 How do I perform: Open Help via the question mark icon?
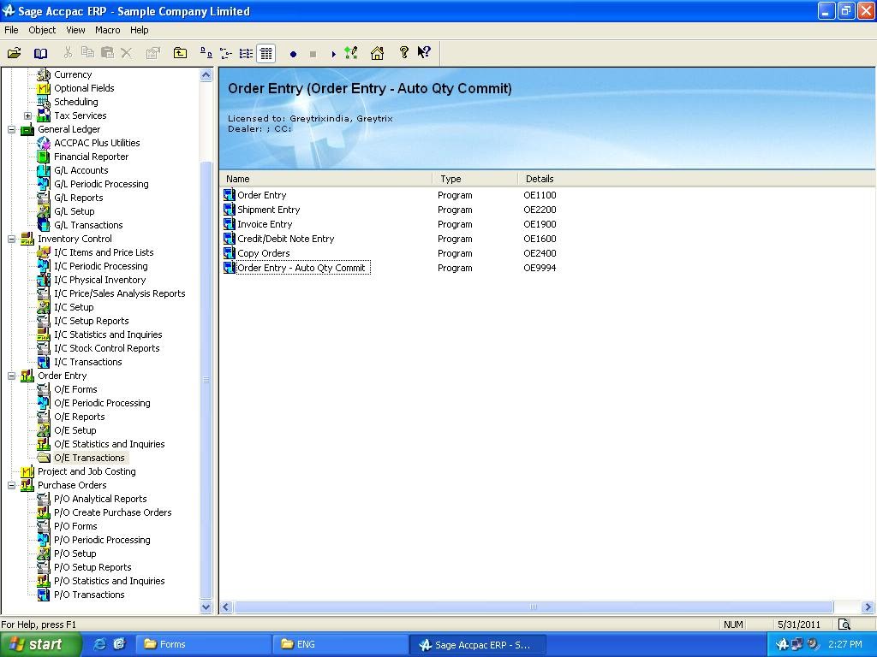(404, 52)
